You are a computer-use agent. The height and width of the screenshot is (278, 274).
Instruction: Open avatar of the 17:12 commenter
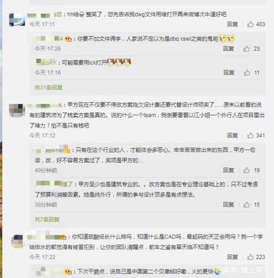pos(17,110)
